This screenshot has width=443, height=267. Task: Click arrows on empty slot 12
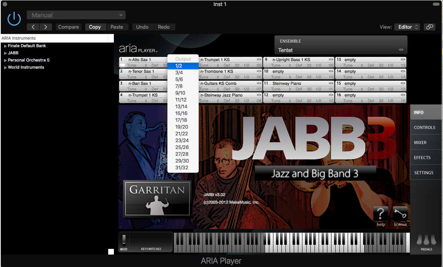(x=331, y=95)
